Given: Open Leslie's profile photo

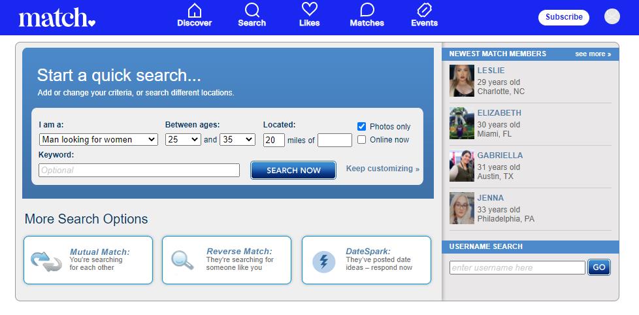Looking at the screenshot, I should point(462,80).
